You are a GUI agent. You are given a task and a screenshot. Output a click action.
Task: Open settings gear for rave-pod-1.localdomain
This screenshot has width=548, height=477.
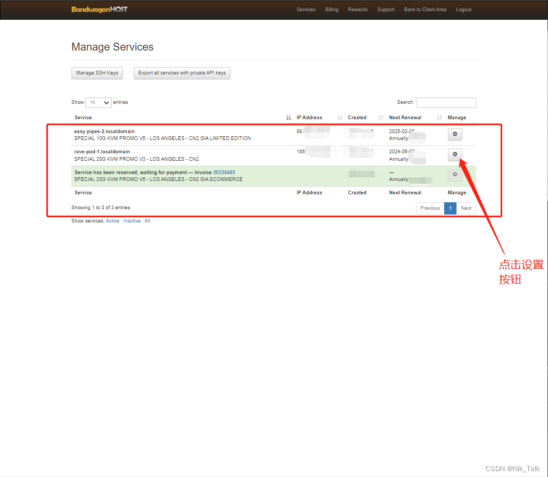(x=454, y=154)
